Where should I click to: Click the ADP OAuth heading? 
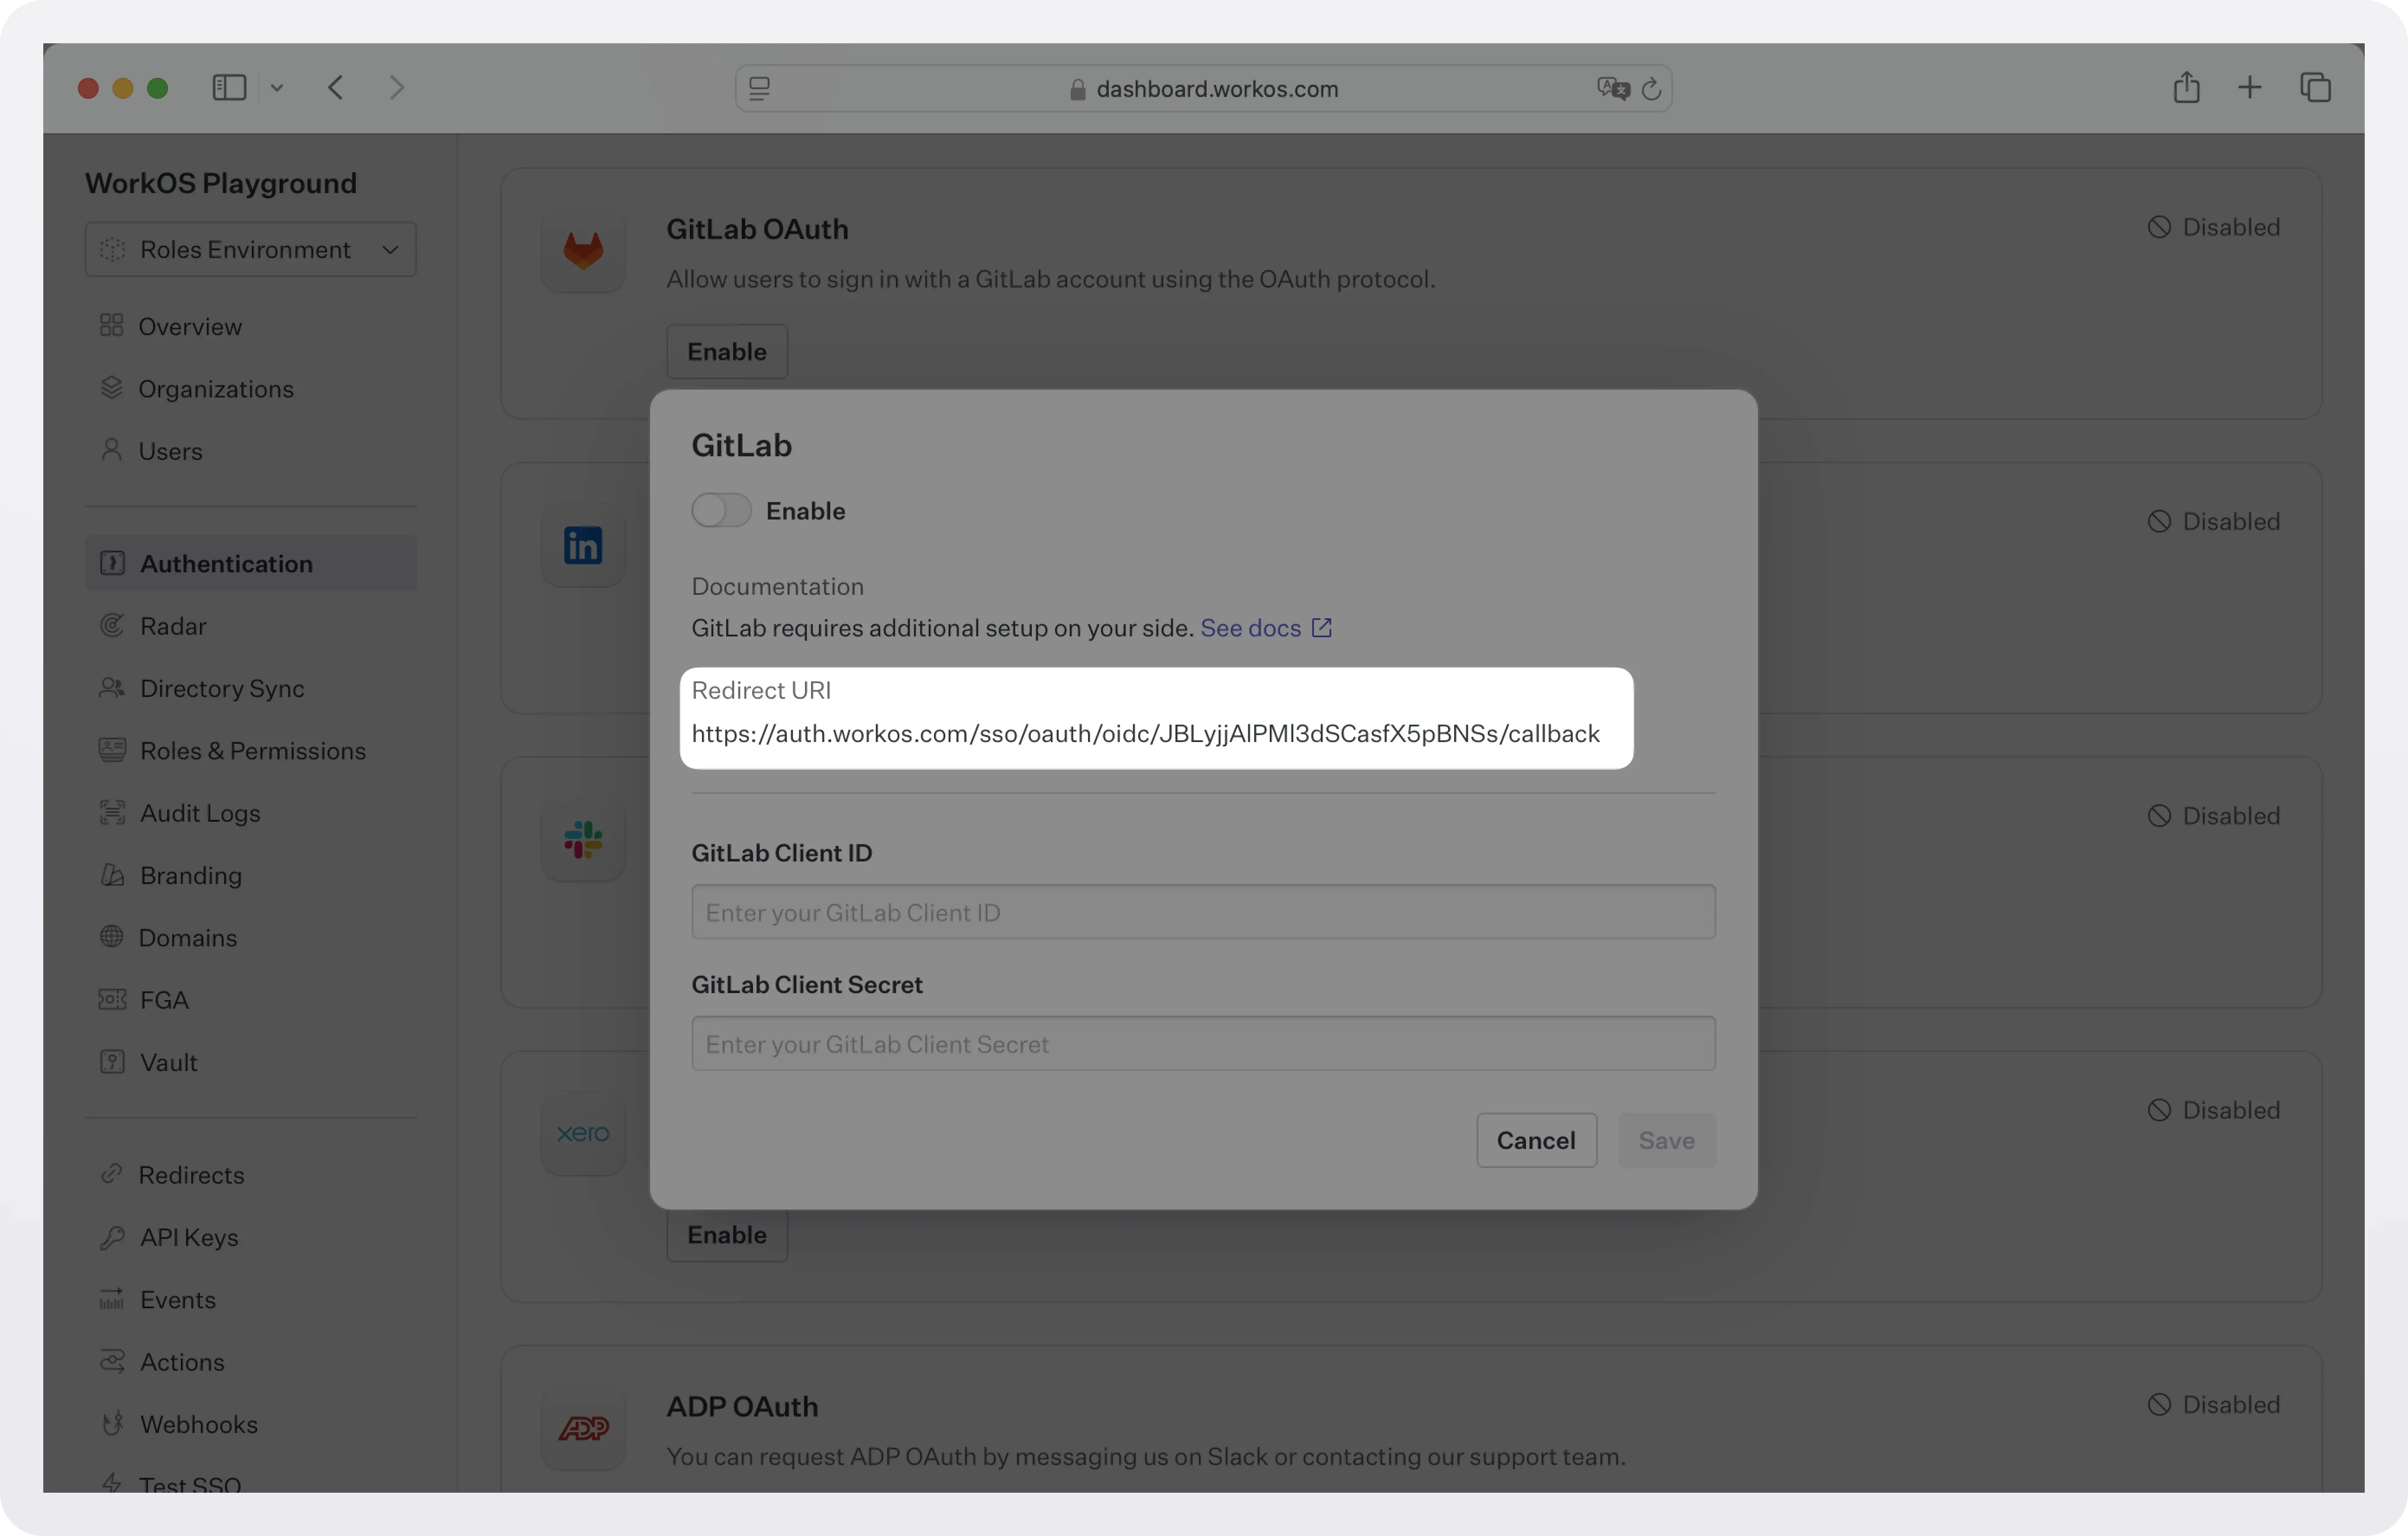(x=742, y=1406)
